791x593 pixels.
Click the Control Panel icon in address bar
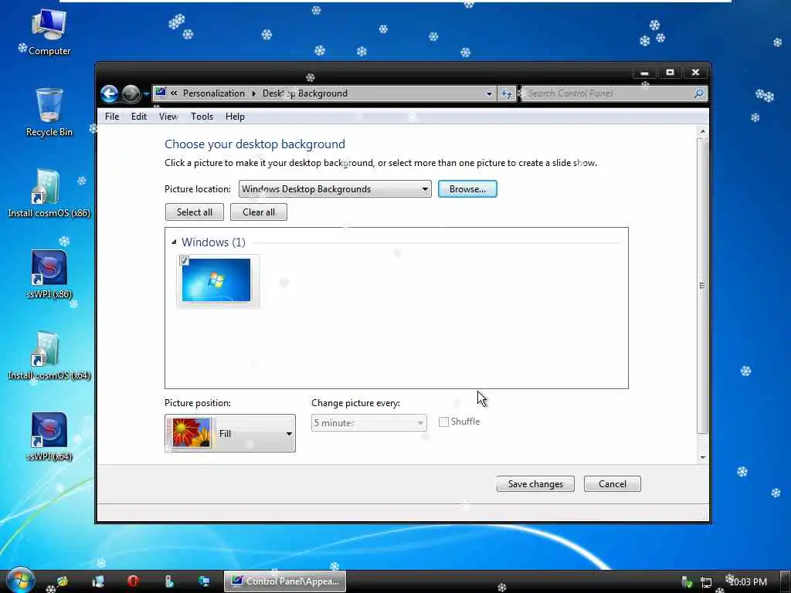tap(161, 93)
